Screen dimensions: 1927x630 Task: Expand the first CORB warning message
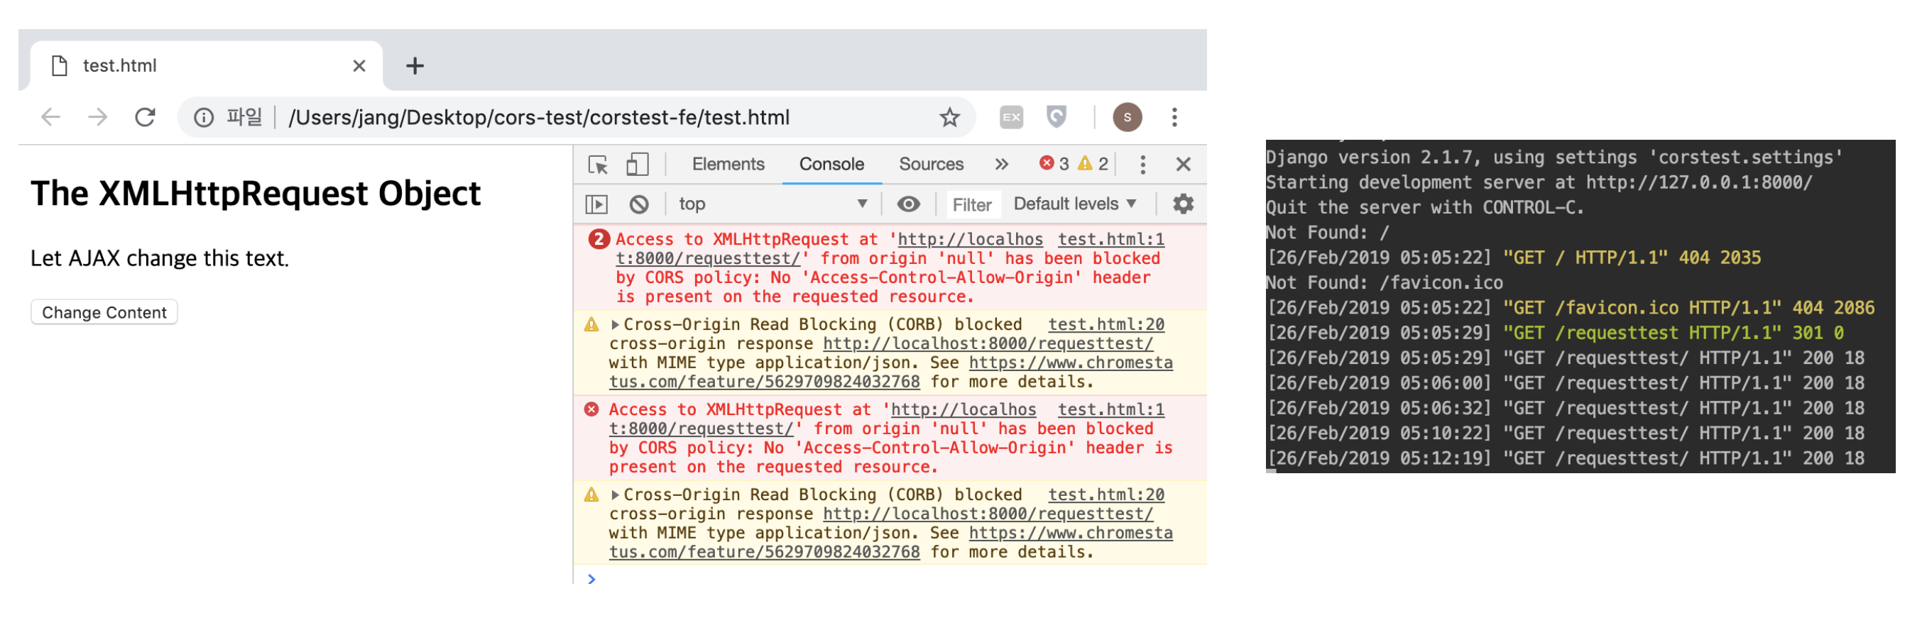point(615,324)
